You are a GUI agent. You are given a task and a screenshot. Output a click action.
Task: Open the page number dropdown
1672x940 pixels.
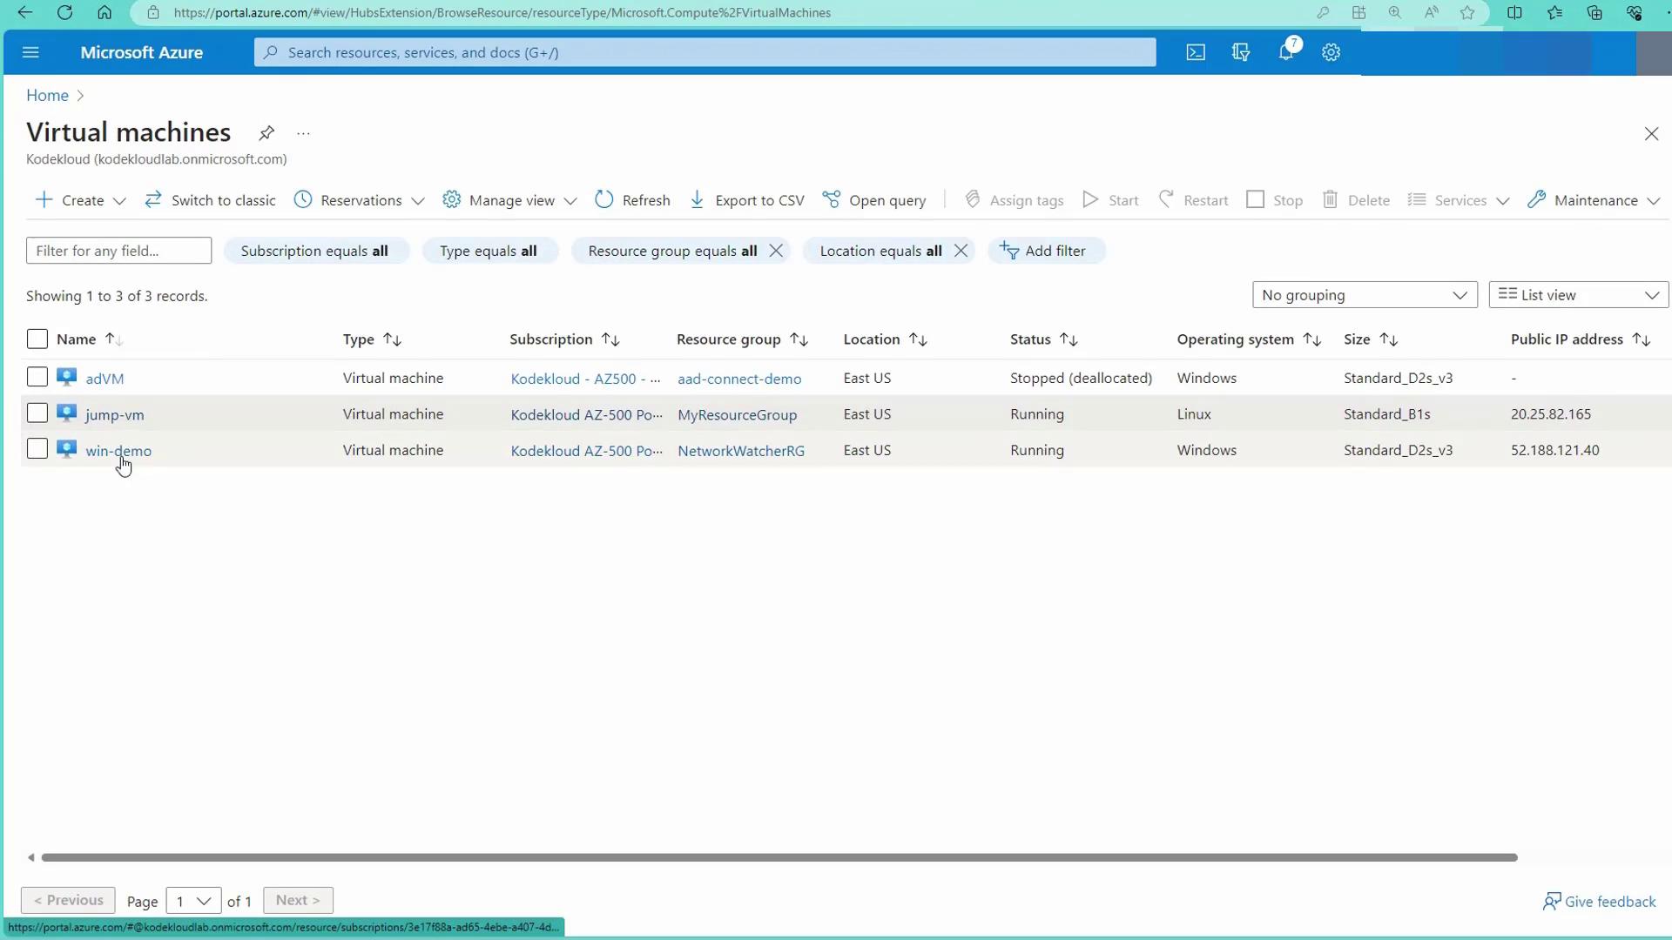[193, 901]
